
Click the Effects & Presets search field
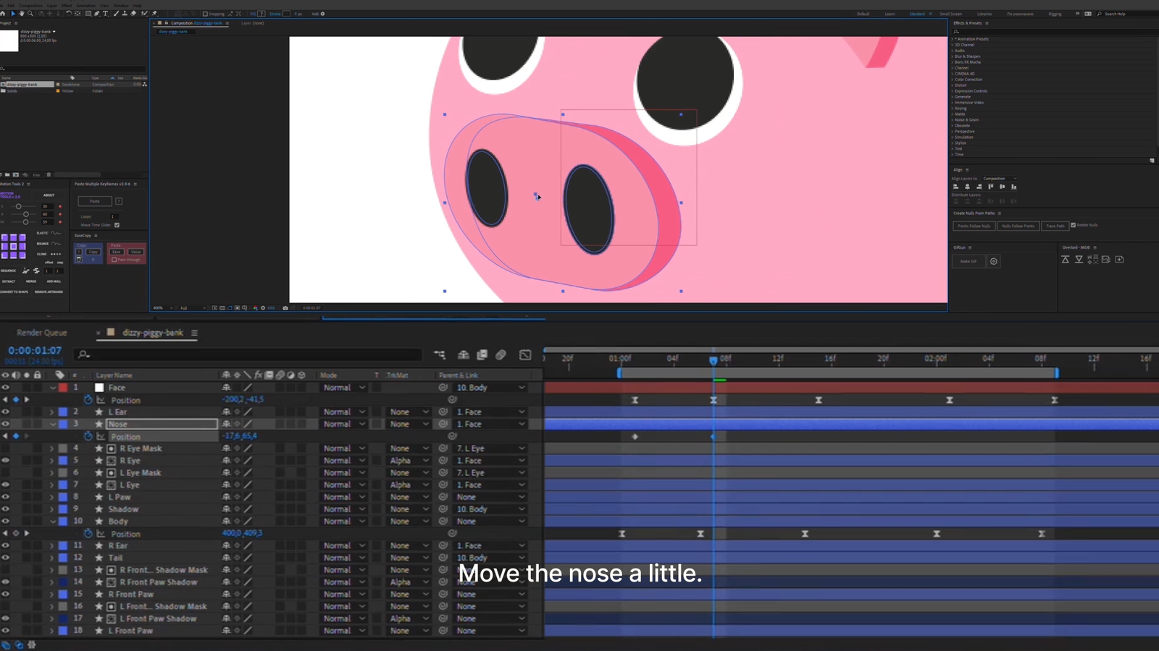click(x=1054, y=32)
